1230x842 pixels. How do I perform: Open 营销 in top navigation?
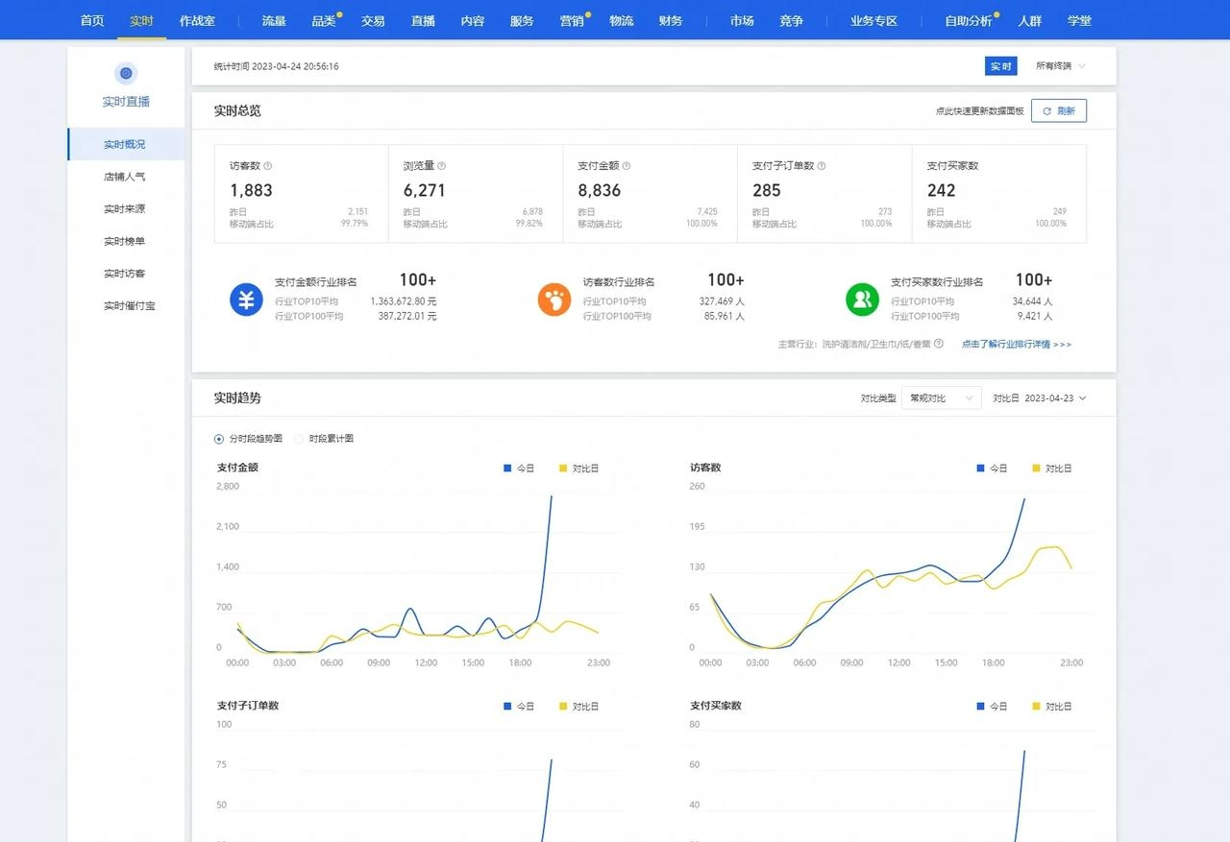pos(572,20)
